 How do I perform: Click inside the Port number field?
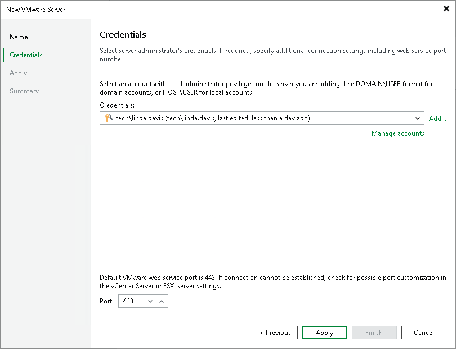[131, 301]
